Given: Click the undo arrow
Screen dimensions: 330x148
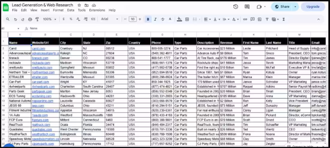Looking at the screenshot, I should click(15, 19).
